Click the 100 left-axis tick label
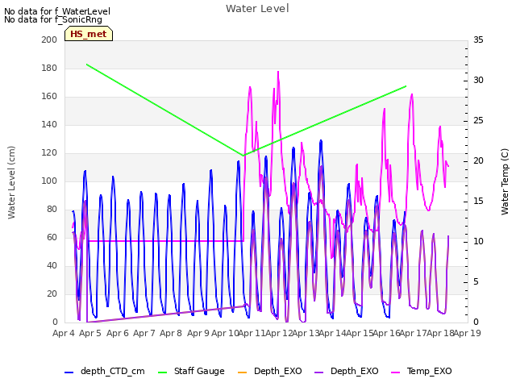Screen dimensions: 516x387 point(49,181)
